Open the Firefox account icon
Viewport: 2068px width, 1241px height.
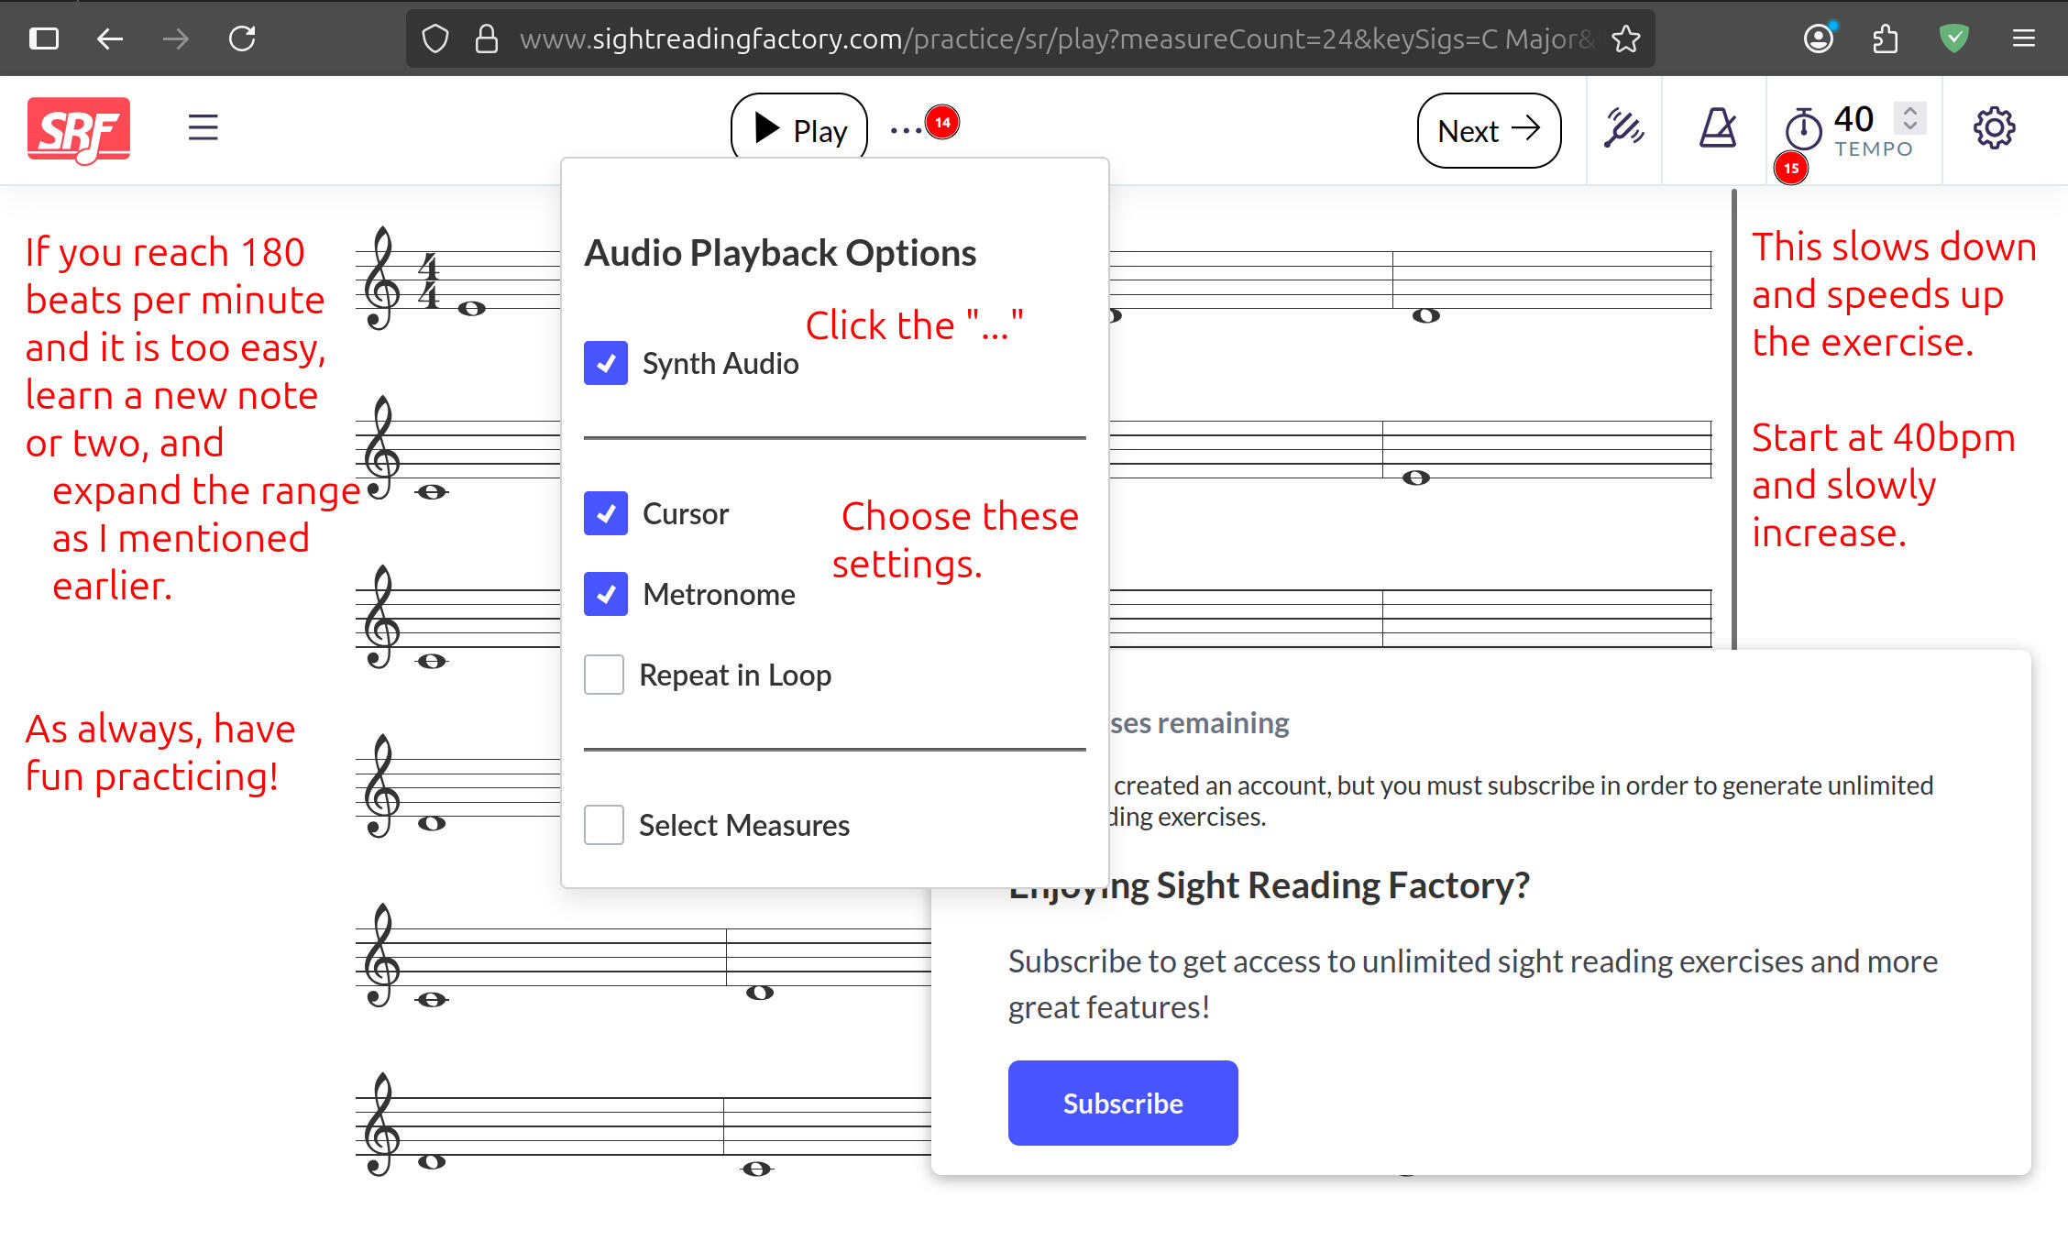click(1819, 38)
